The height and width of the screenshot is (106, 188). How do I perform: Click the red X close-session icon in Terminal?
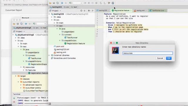14,102
